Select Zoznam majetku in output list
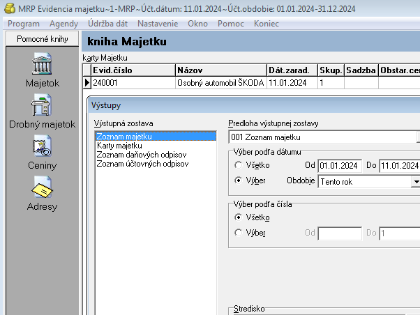420x315 pixels. (x=156, y=137)
